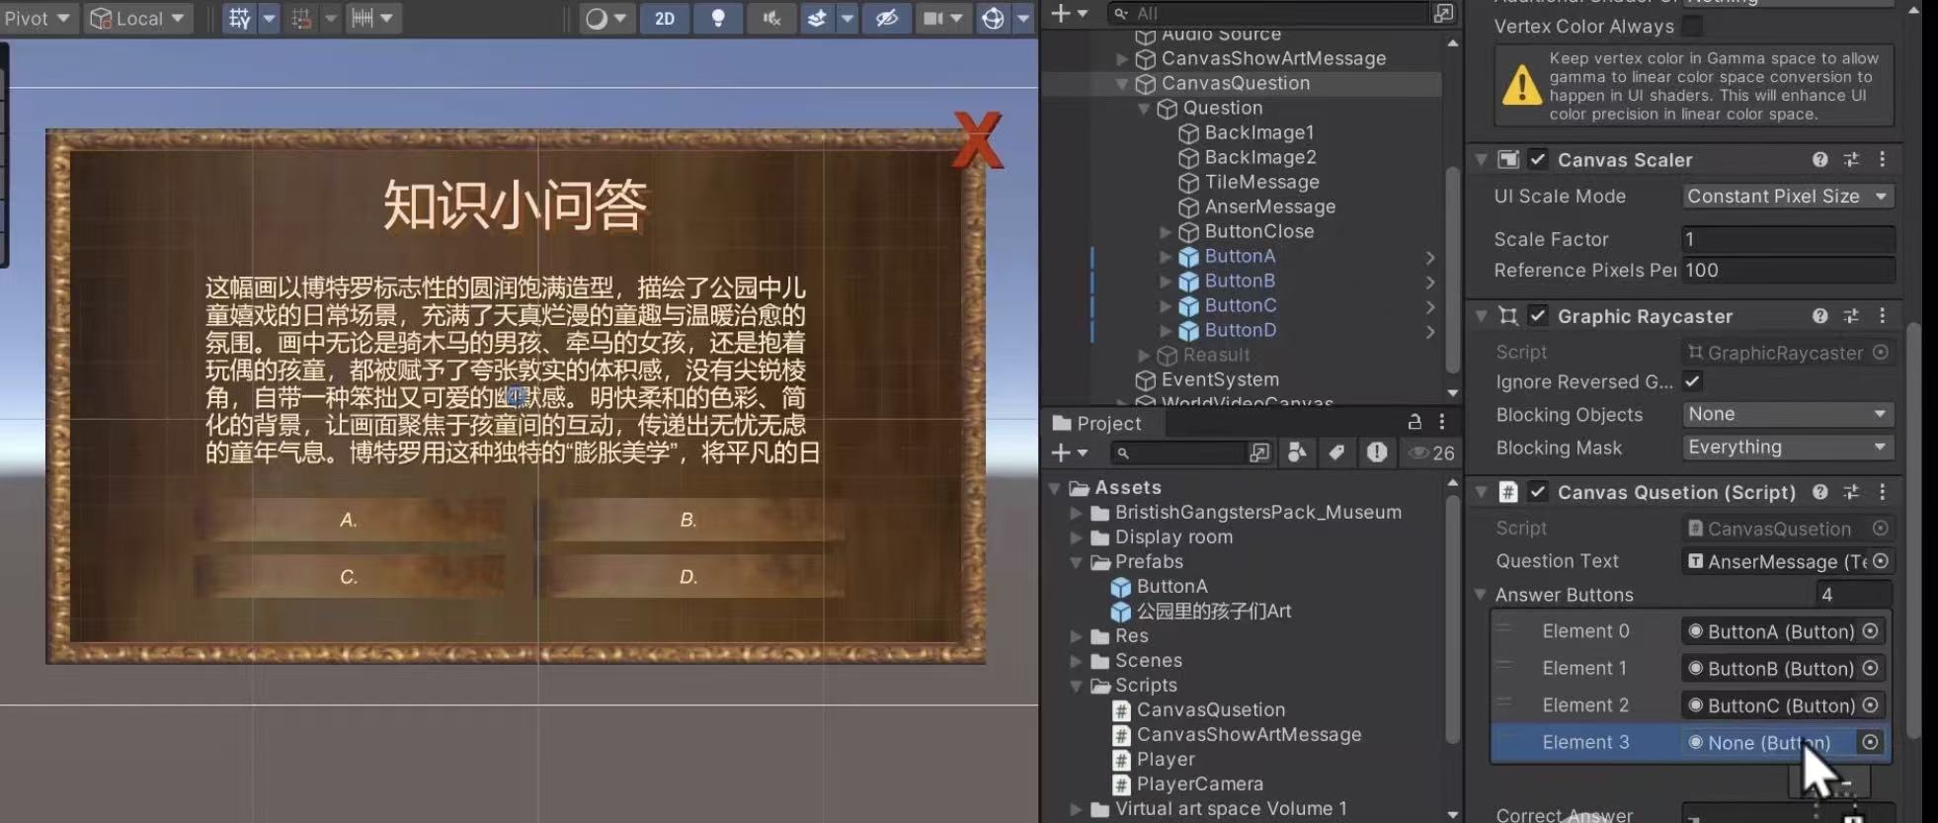Open Gizmos globe icon

[993, 18]
